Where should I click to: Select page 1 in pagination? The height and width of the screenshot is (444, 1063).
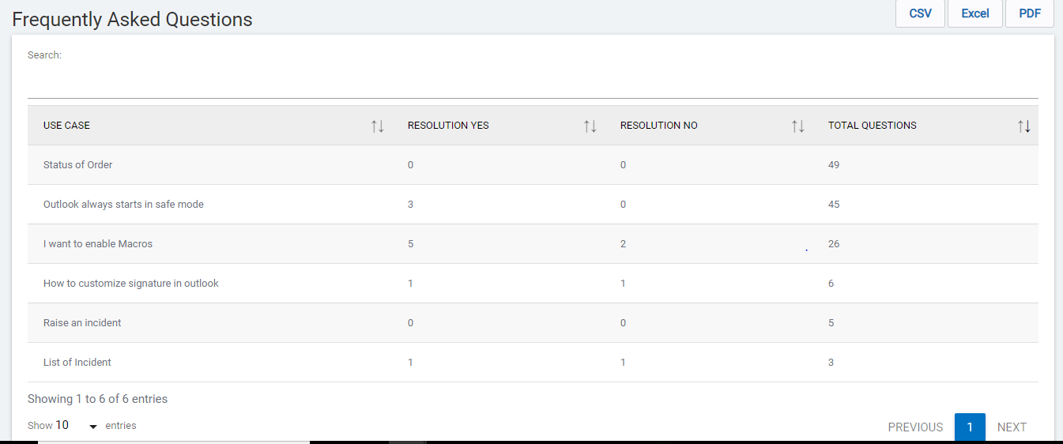pyautogui.click(x=970, y=427)
